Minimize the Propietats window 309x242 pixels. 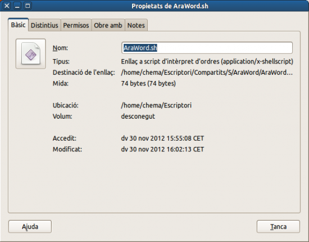click(17, 6)
